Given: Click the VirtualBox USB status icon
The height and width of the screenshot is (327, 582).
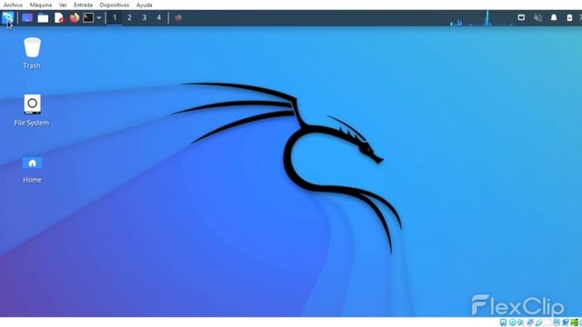Looking at the screenshot, I should coord(539,322).
